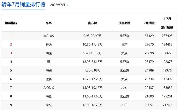Click price 9.98-20.99万 for 秦PLUS
The image size is (181, 110).
(x=92, y=36)
